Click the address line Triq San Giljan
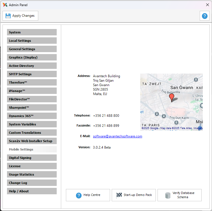The width and height of the screenshot is (212, 211). [103, 81]
